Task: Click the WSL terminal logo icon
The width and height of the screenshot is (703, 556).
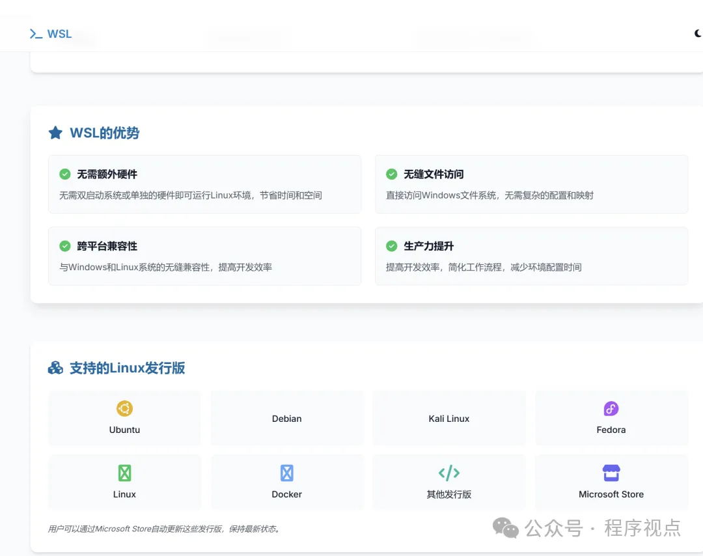Action: (36, 34)
